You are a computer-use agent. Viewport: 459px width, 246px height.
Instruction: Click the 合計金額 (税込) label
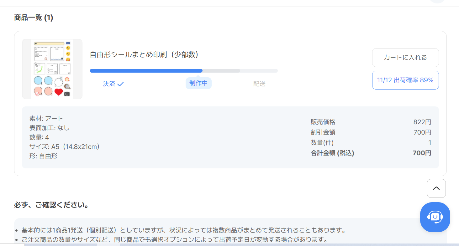[332, 153]
